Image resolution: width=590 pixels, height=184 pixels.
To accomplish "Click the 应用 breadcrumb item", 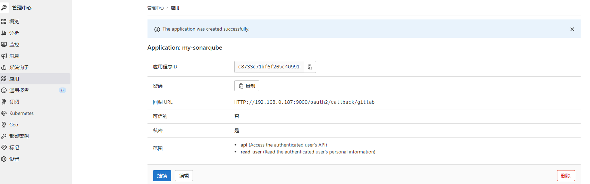I will point(175,8).
